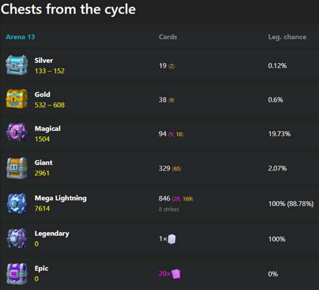Screen dimensions: 319x290
Task: Click the Leg. chance column header
Action: click(287, 37)
